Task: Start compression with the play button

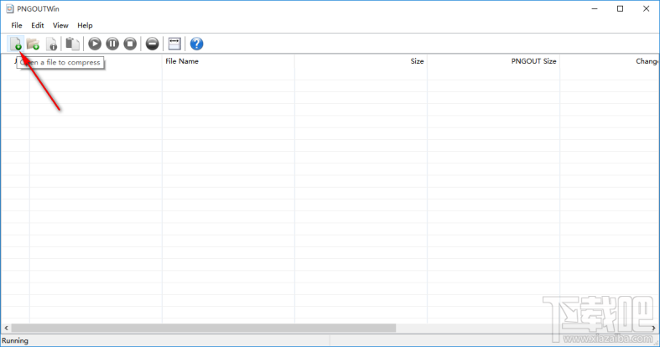Action: click(x=95, y=44)
